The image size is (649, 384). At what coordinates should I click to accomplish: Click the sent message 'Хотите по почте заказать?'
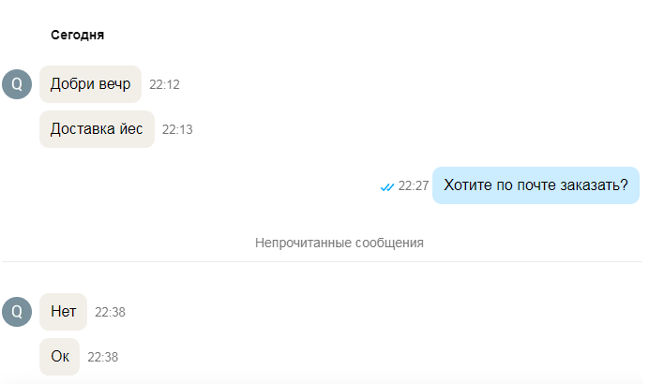pos(536,185)
